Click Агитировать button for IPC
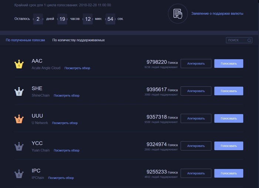Screen dimensions: 259x188 (196, 173)
